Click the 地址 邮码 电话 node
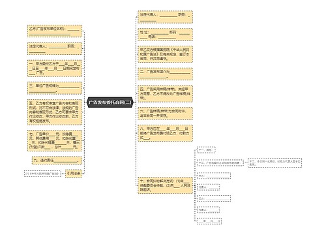326x235 pixels. coord(165,35)
